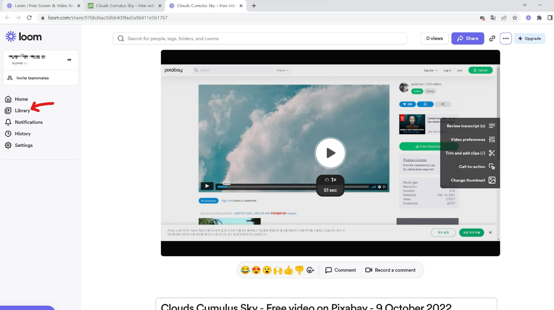Screen dimensions: 554x310
Task: Click the browser share page icon
Action: [504, 18]
